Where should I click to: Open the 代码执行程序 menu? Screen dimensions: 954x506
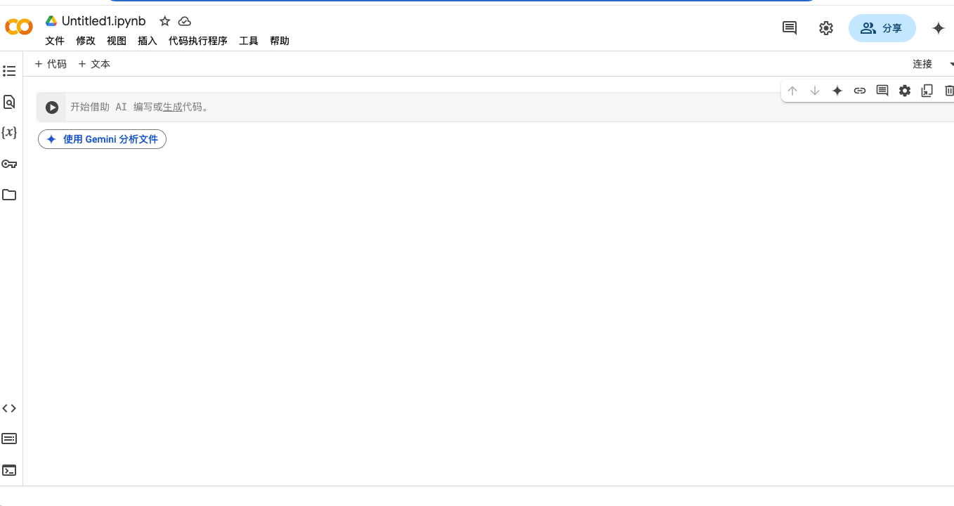[198, 41]
